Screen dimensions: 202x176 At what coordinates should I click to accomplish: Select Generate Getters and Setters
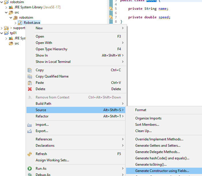click(x=158, y=146)
